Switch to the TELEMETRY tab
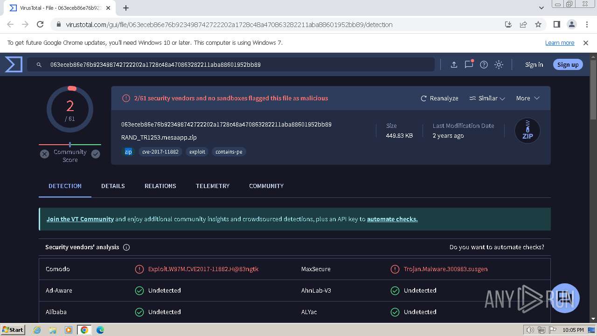This screenshot has width=597, height=336. pyautogui.click(x=213, y=186)
